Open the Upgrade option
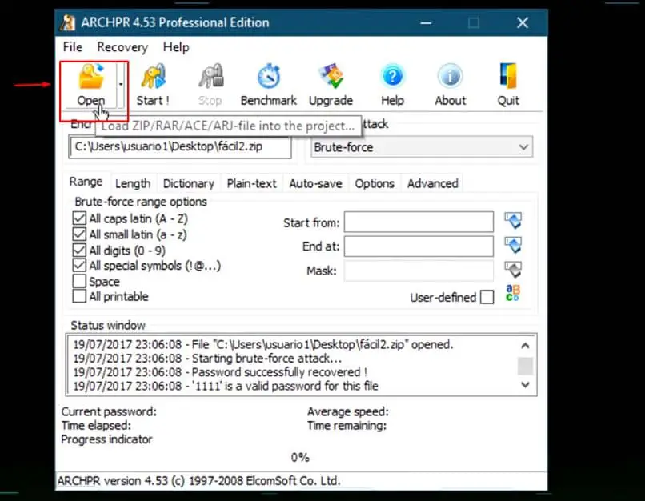Viewport: 645px width, 501px height. pos(331,85)
